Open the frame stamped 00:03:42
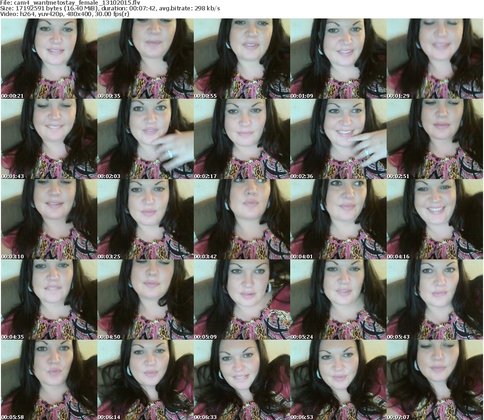 (242, 219)
